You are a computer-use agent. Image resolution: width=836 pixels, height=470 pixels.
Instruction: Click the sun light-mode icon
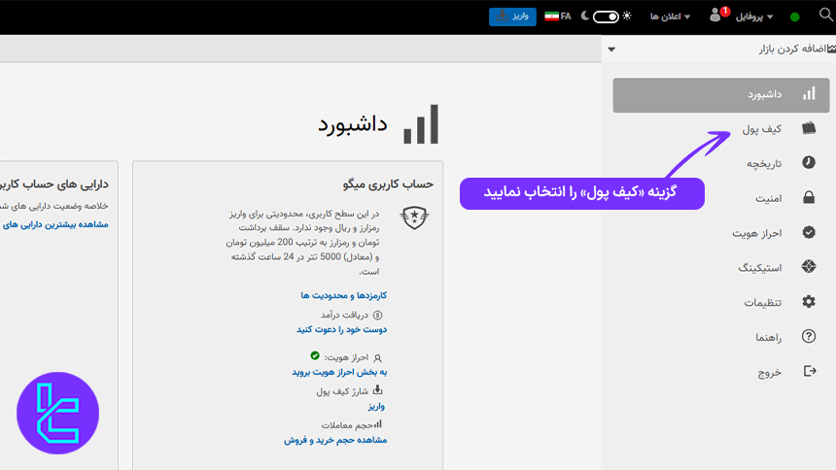click(x=627, y=16)
